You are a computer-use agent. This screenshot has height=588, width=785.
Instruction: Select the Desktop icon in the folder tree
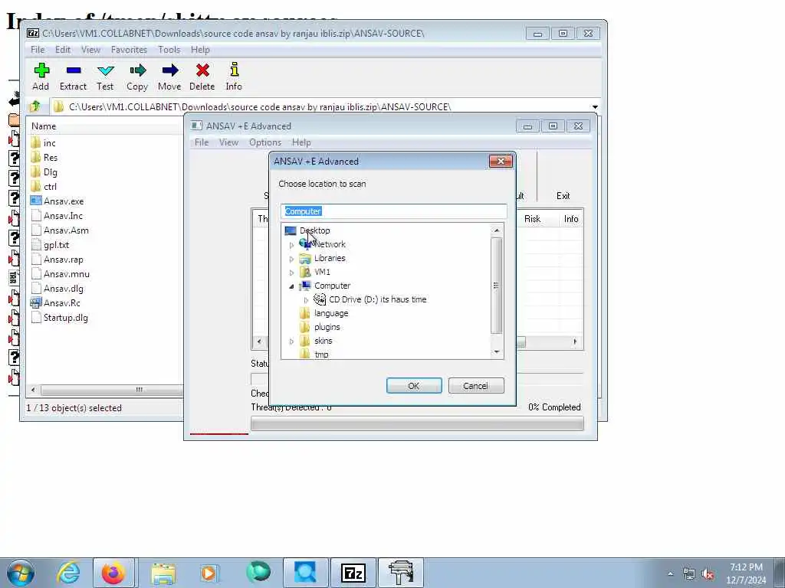[291, 230]
